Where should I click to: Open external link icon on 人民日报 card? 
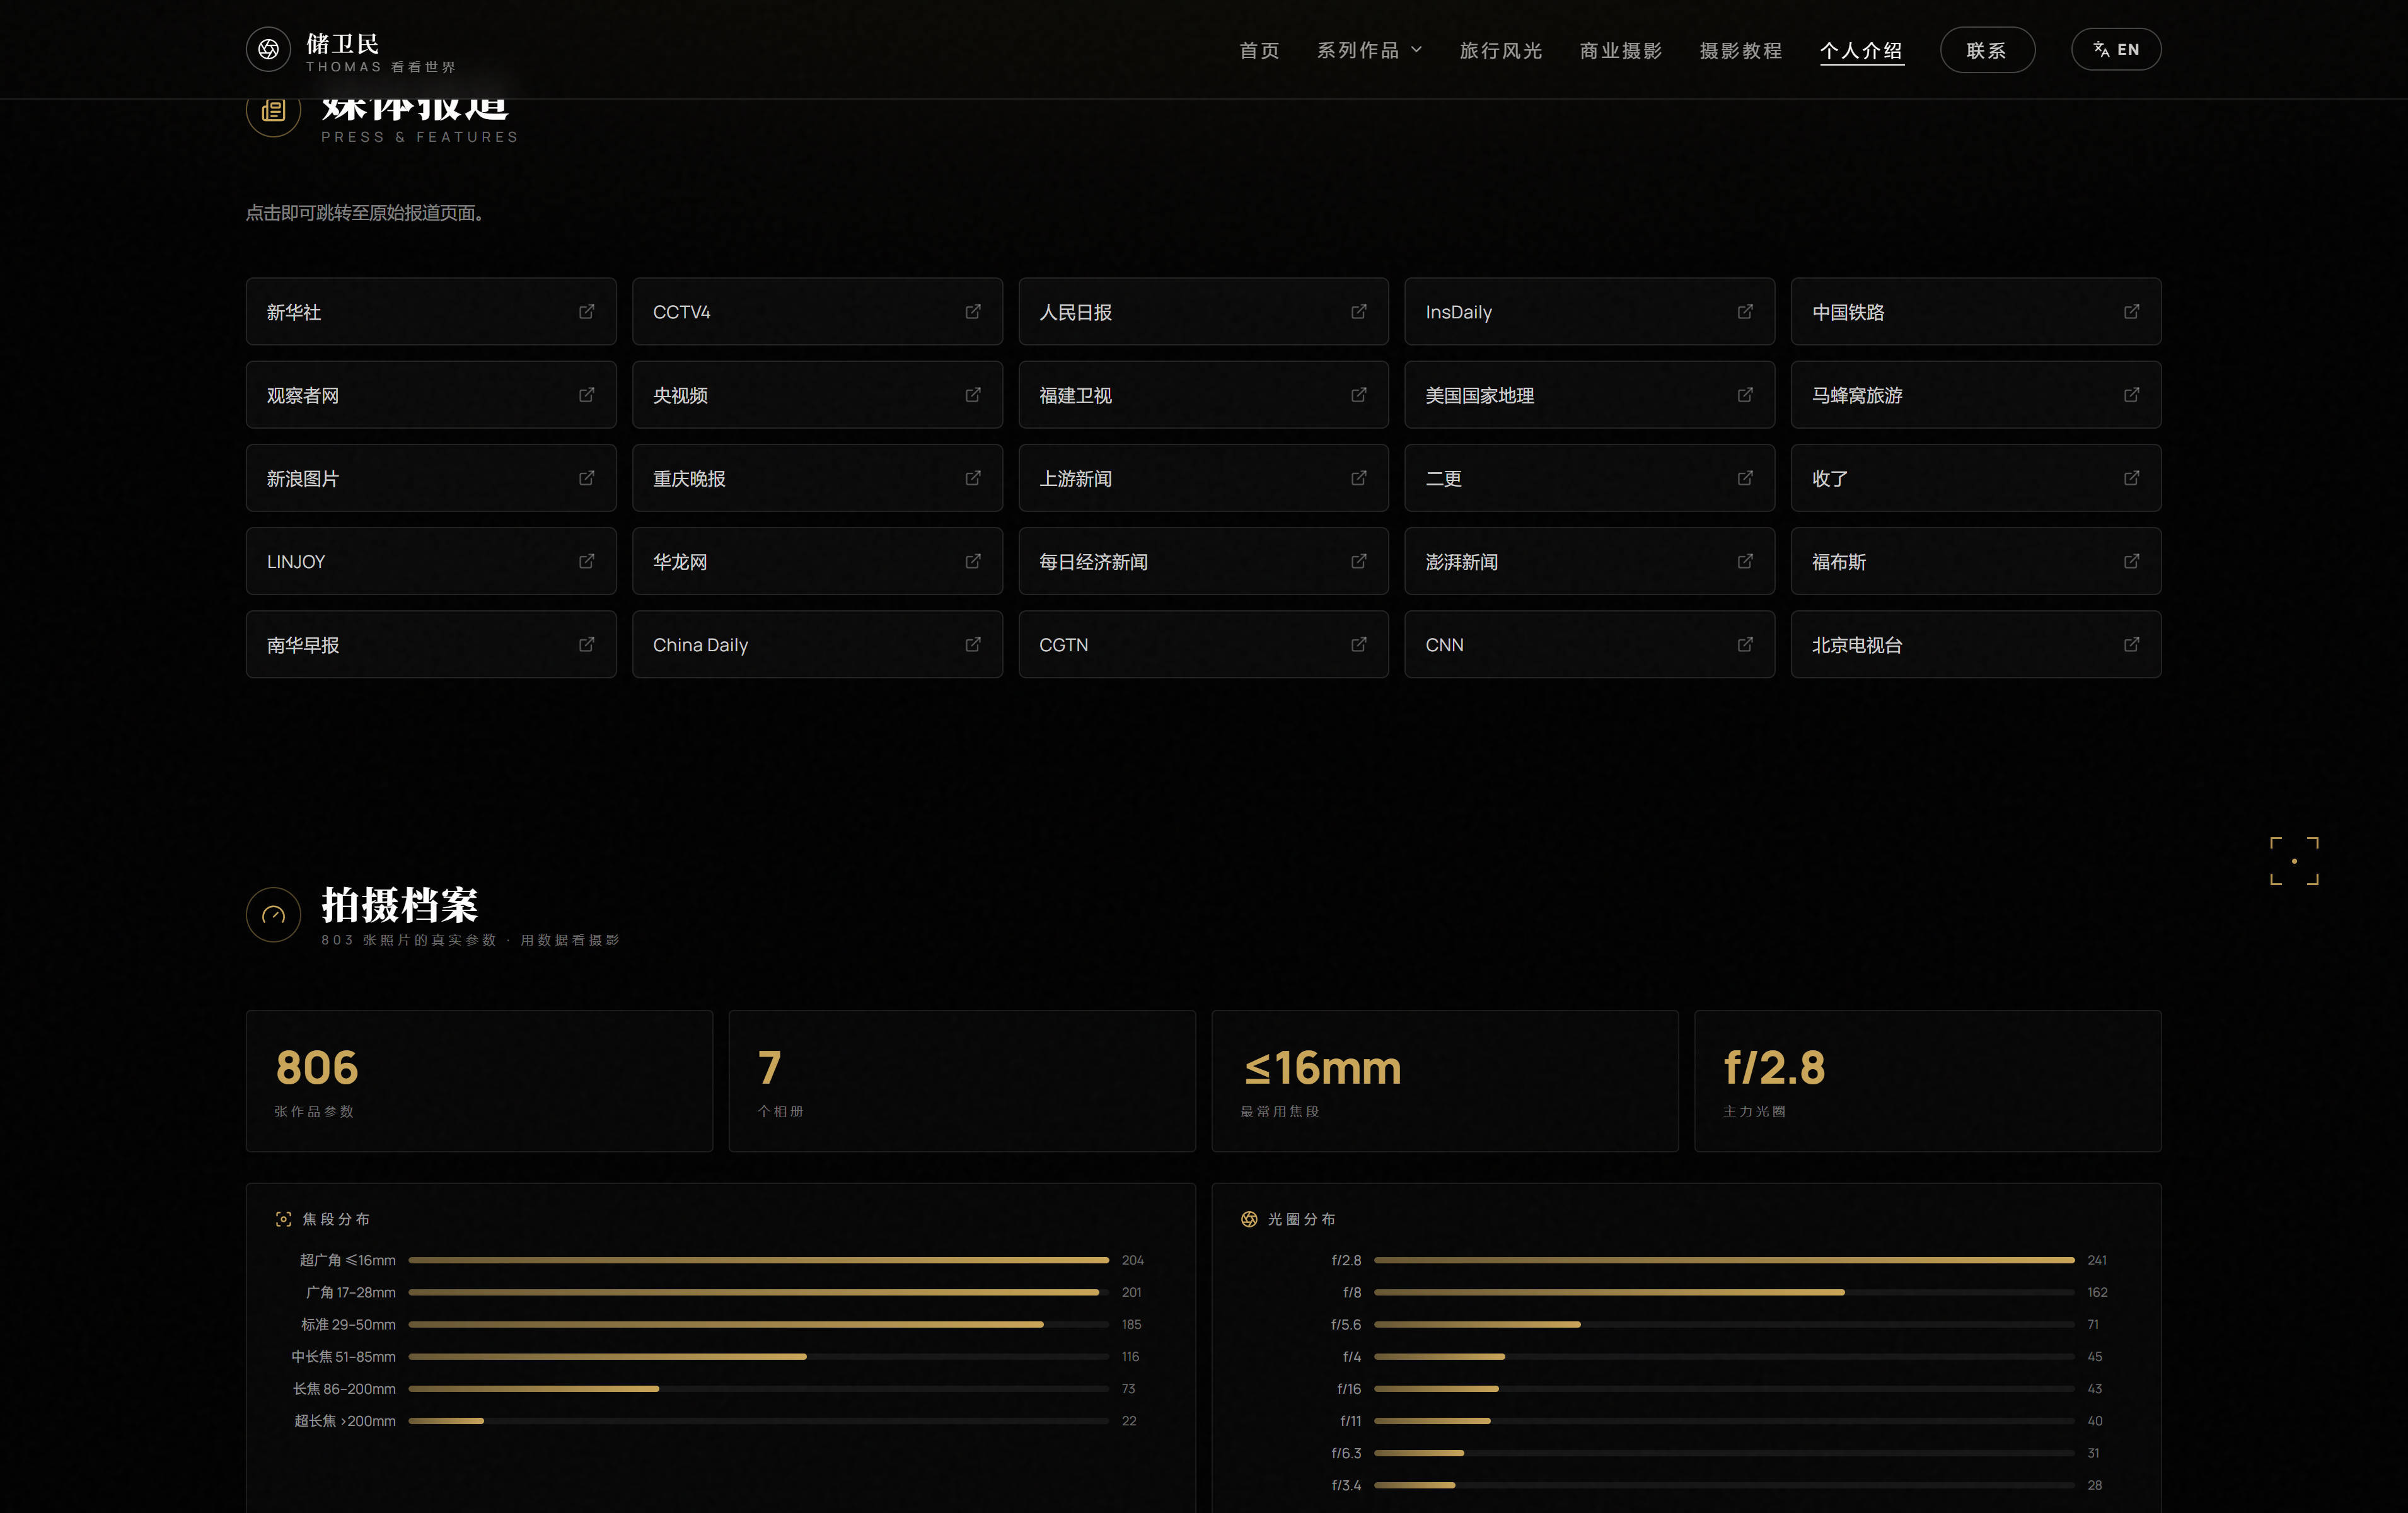(x=1359, y=312)
